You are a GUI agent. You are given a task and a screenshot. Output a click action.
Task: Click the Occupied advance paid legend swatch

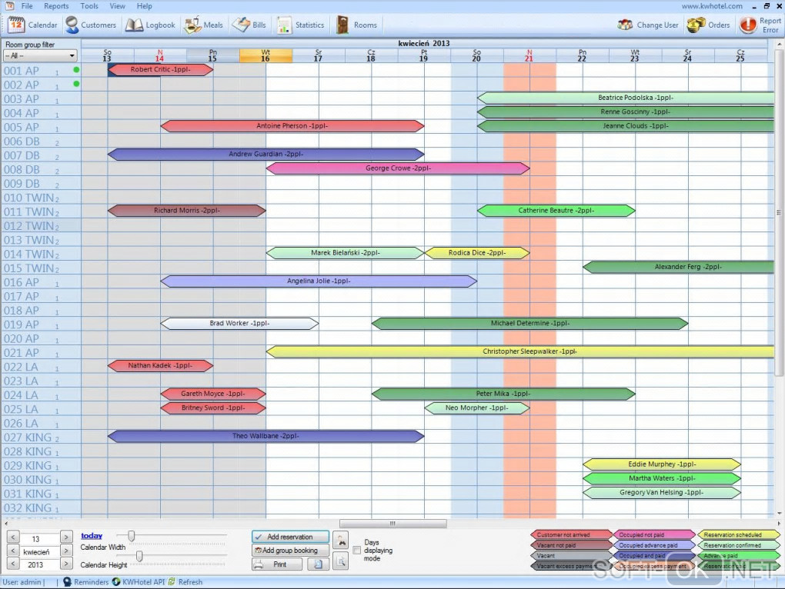[x=654, y=545]
